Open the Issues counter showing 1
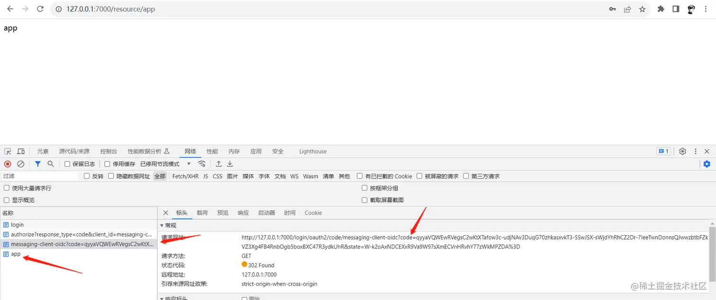This screenshot has width=716, height=300. point(663,151)
